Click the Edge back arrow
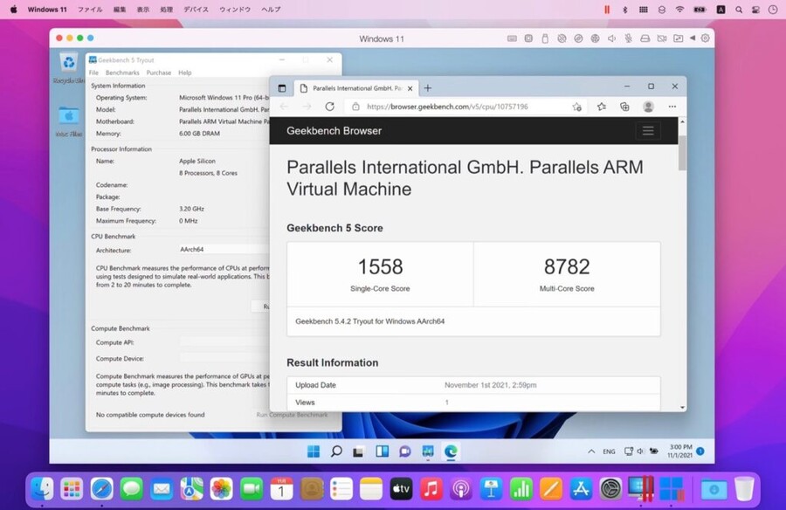The image size is (786, 510). click(x=284, y=107)
